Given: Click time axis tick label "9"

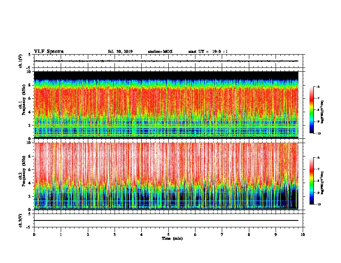Looking at the screenshot, I should click(276, 235).
